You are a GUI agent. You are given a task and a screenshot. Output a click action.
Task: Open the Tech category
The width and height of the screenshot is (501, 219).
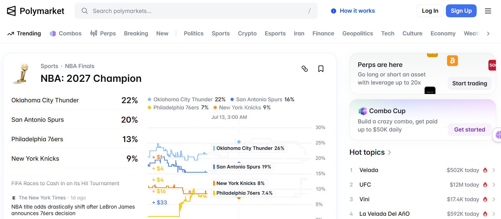point(388,33)
